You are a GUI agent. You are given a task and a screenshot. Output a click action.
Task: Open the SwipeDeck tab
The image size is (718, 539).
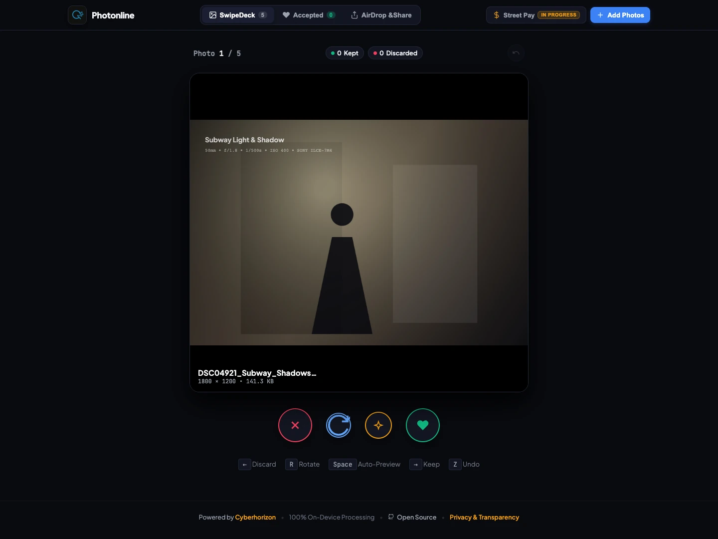coord(238,15)
